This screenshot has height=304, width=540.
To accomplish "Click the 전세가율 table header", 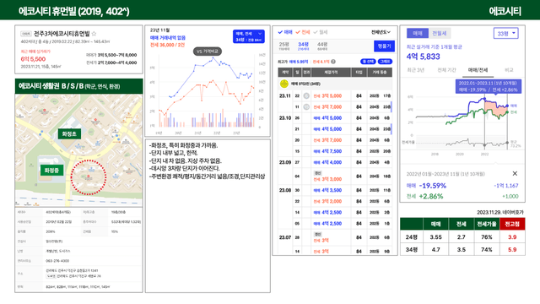I will pyautogui.click(x=487, y=224).
